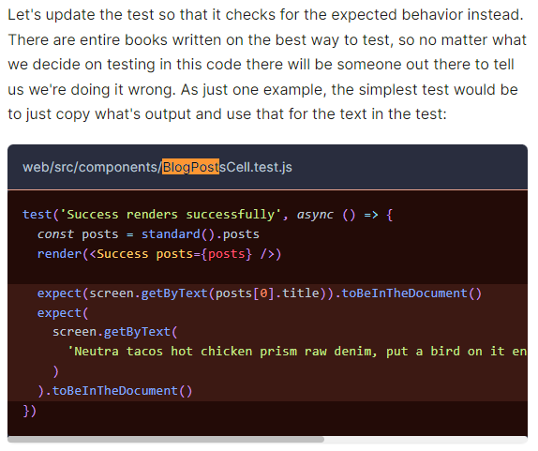
Task: Click the line 'const posts = standard().posts'
Action: [x=148, y=234]
